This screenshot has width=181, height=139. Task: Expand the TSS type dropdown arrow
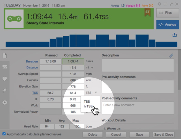click(x=96, y=92)
